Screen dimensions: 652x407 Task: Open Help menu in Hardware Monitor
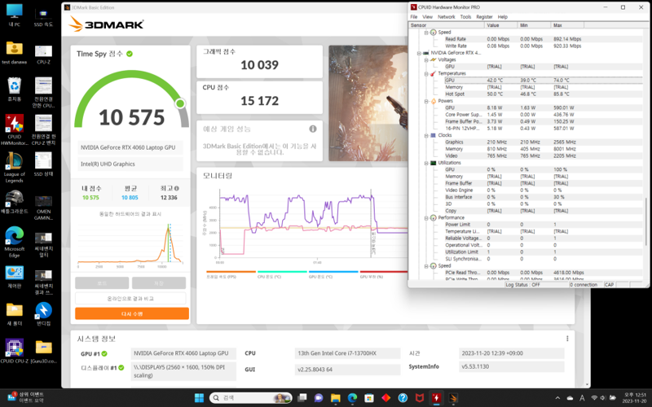click(x=503, y=17)
